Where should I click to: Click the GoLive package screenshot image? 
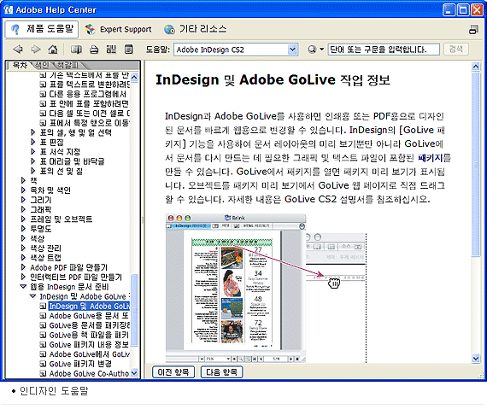click(266, 288)
